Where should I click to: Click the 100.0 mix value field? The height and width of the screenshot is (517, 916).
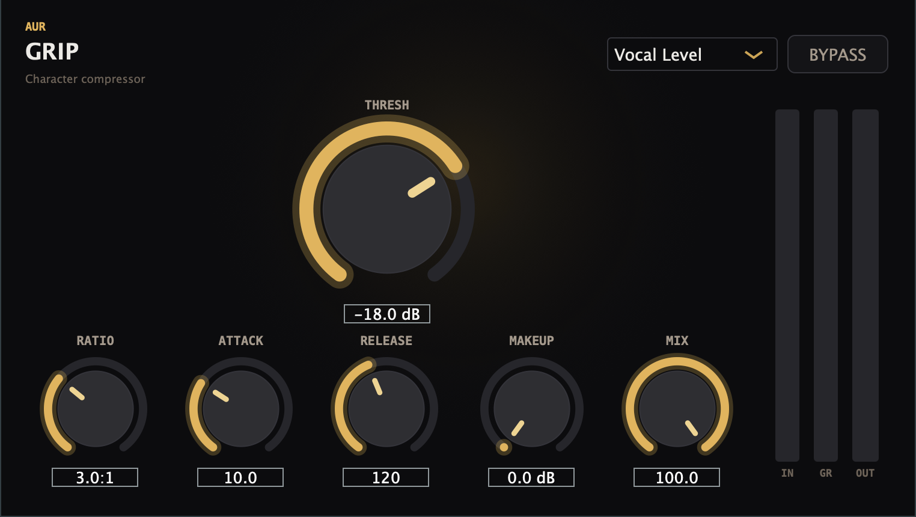pos(677,477)
